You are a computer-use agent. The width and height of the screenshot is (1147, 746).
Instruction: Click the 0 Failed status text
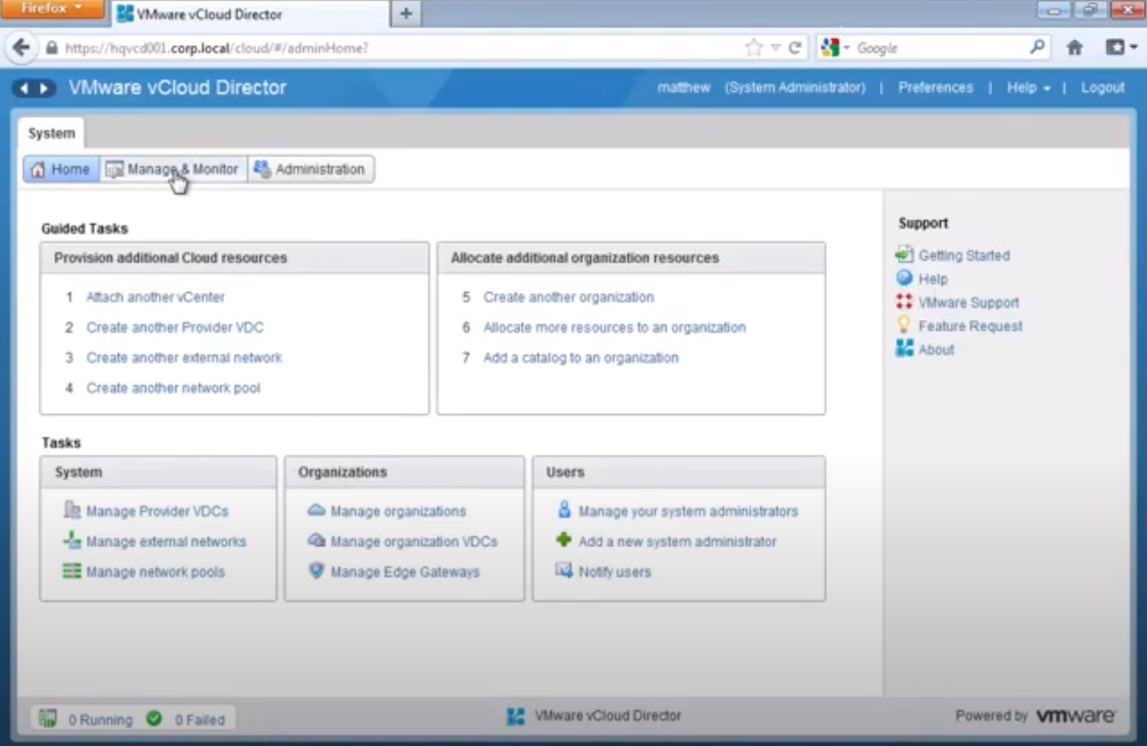pyautogui.click(x=199, y=720)
